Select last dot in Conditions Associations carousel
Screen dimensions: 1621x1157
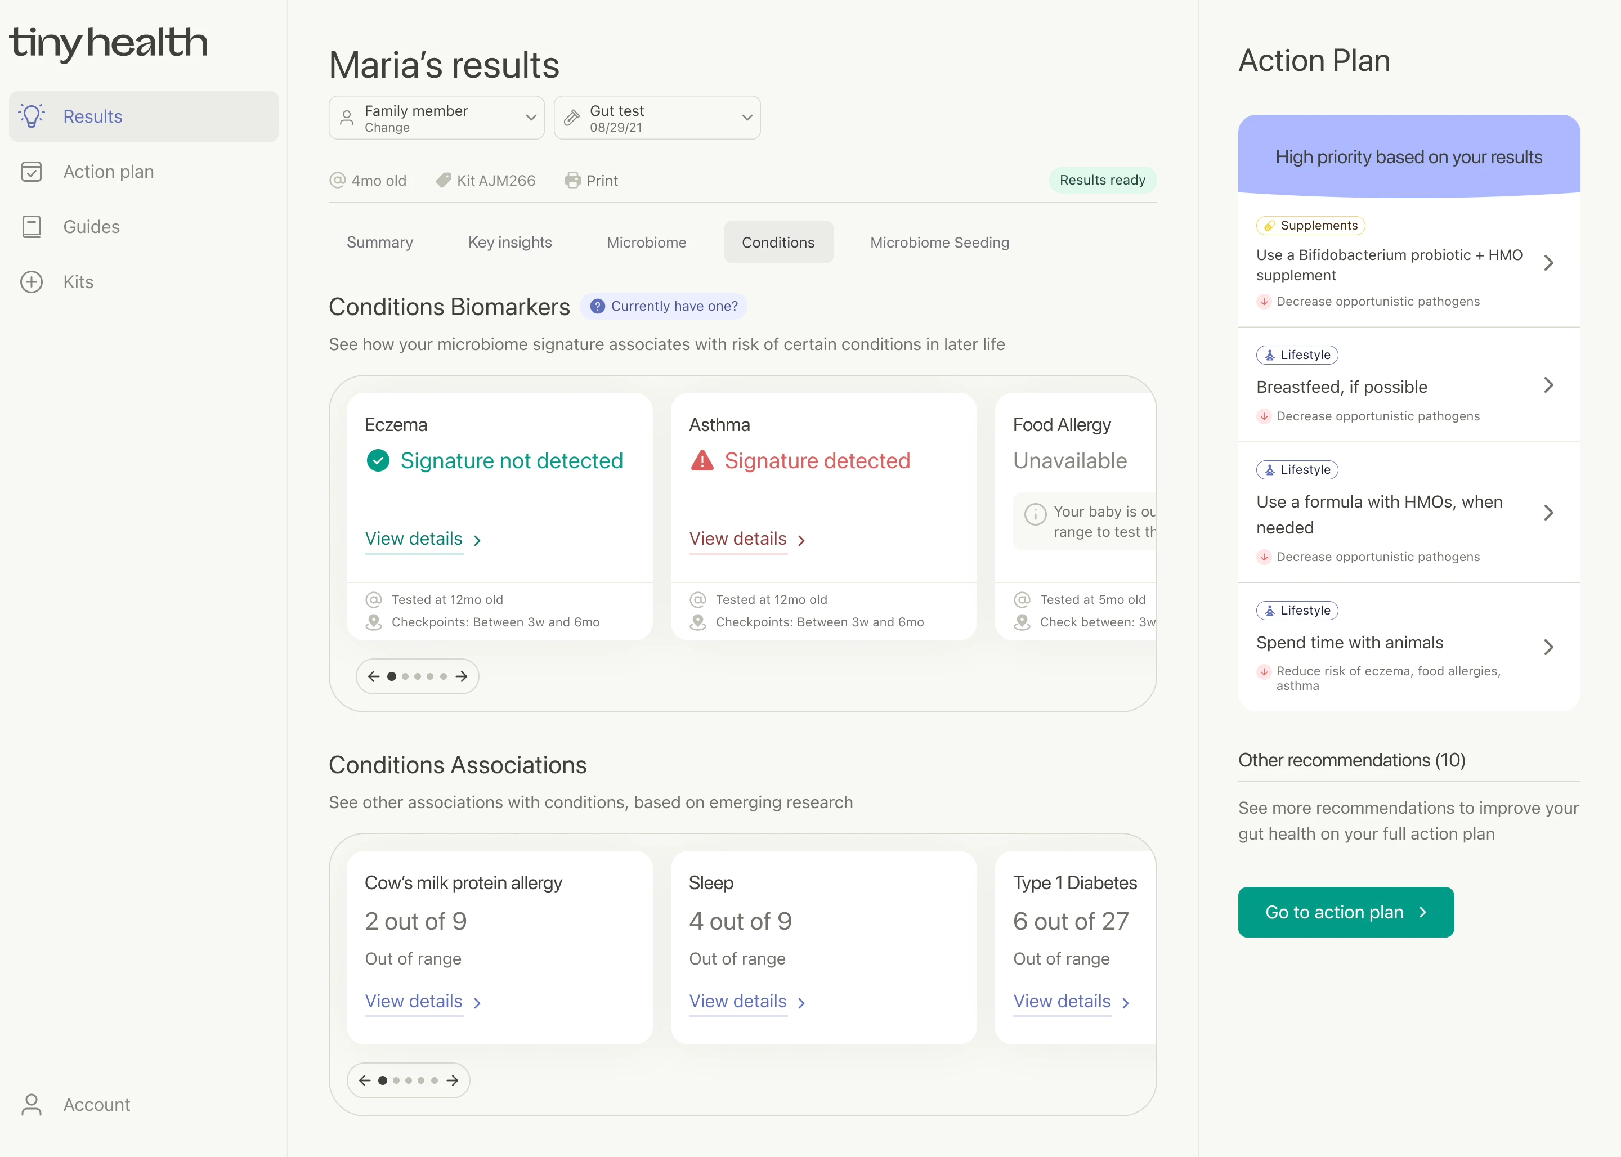[x=434, y=1081]
